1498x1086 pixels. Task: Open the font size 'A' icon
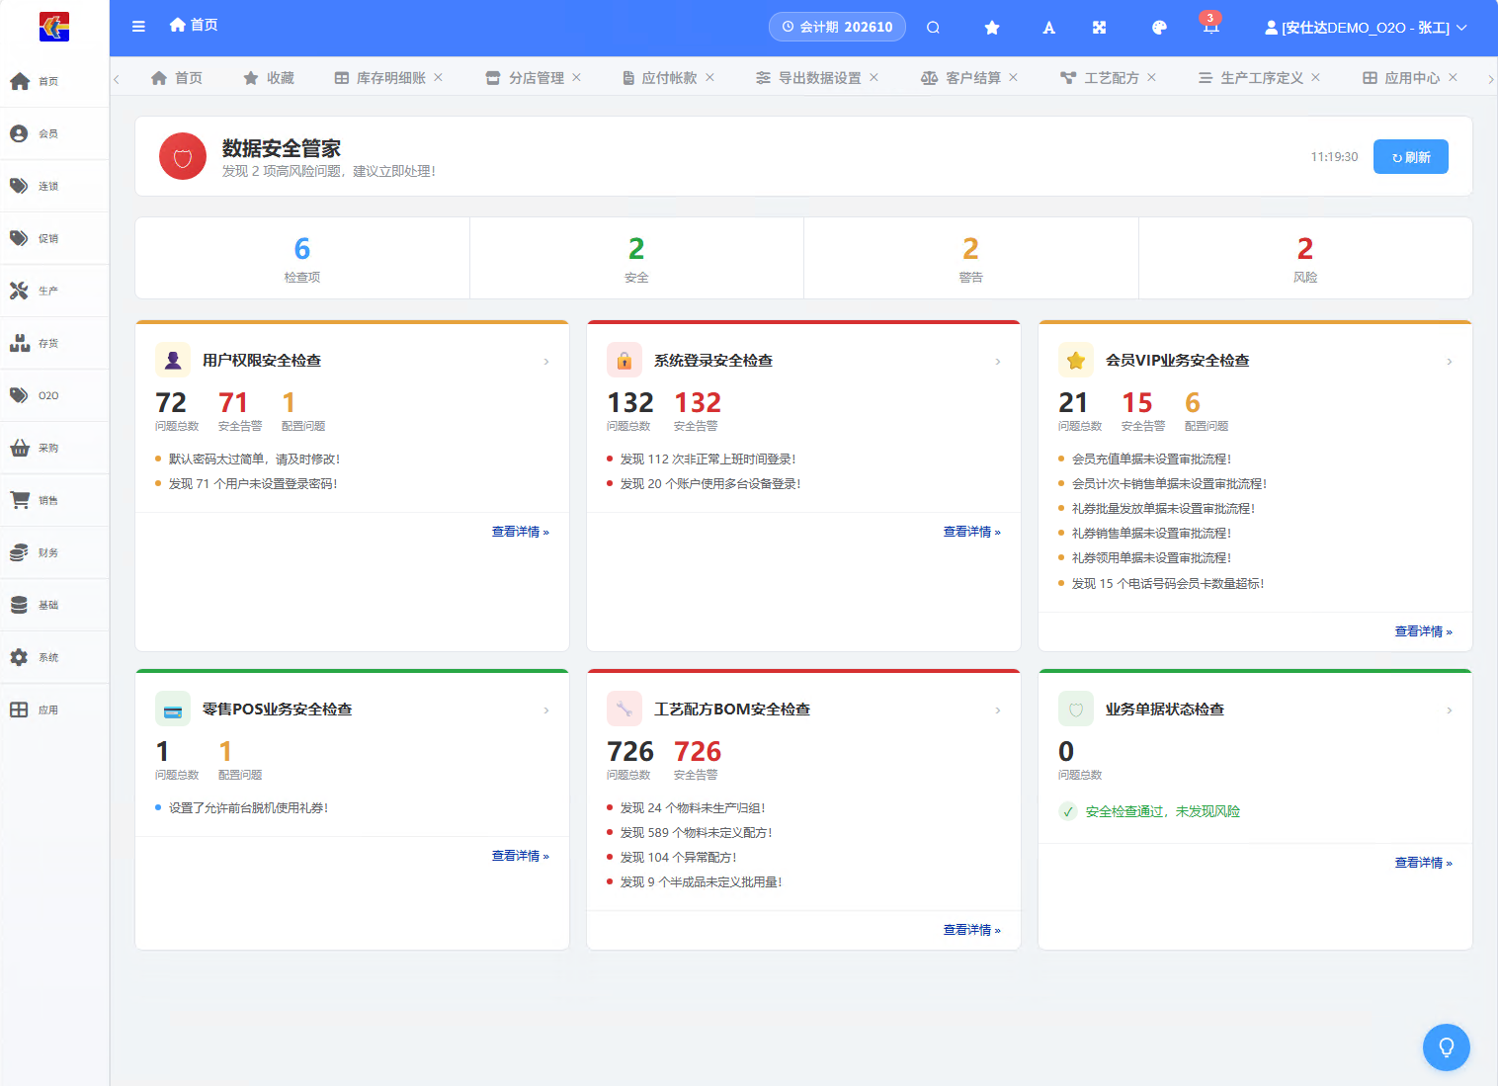click(1049, 28)
